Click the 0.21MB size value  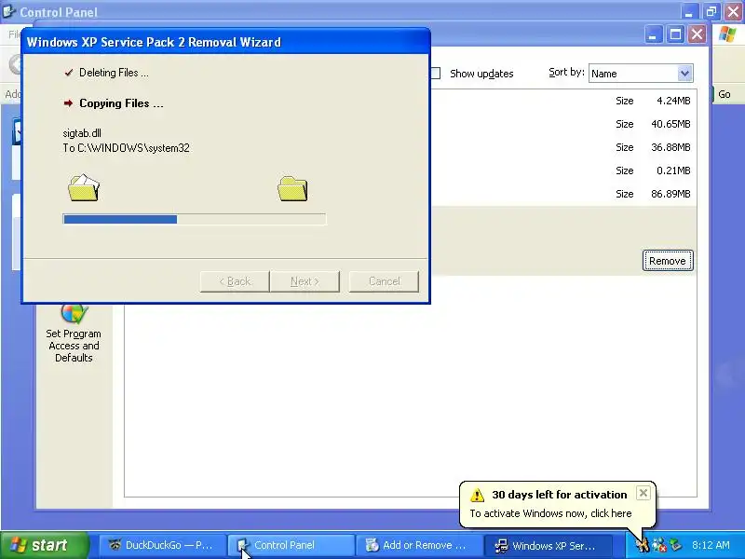(673, 170)
